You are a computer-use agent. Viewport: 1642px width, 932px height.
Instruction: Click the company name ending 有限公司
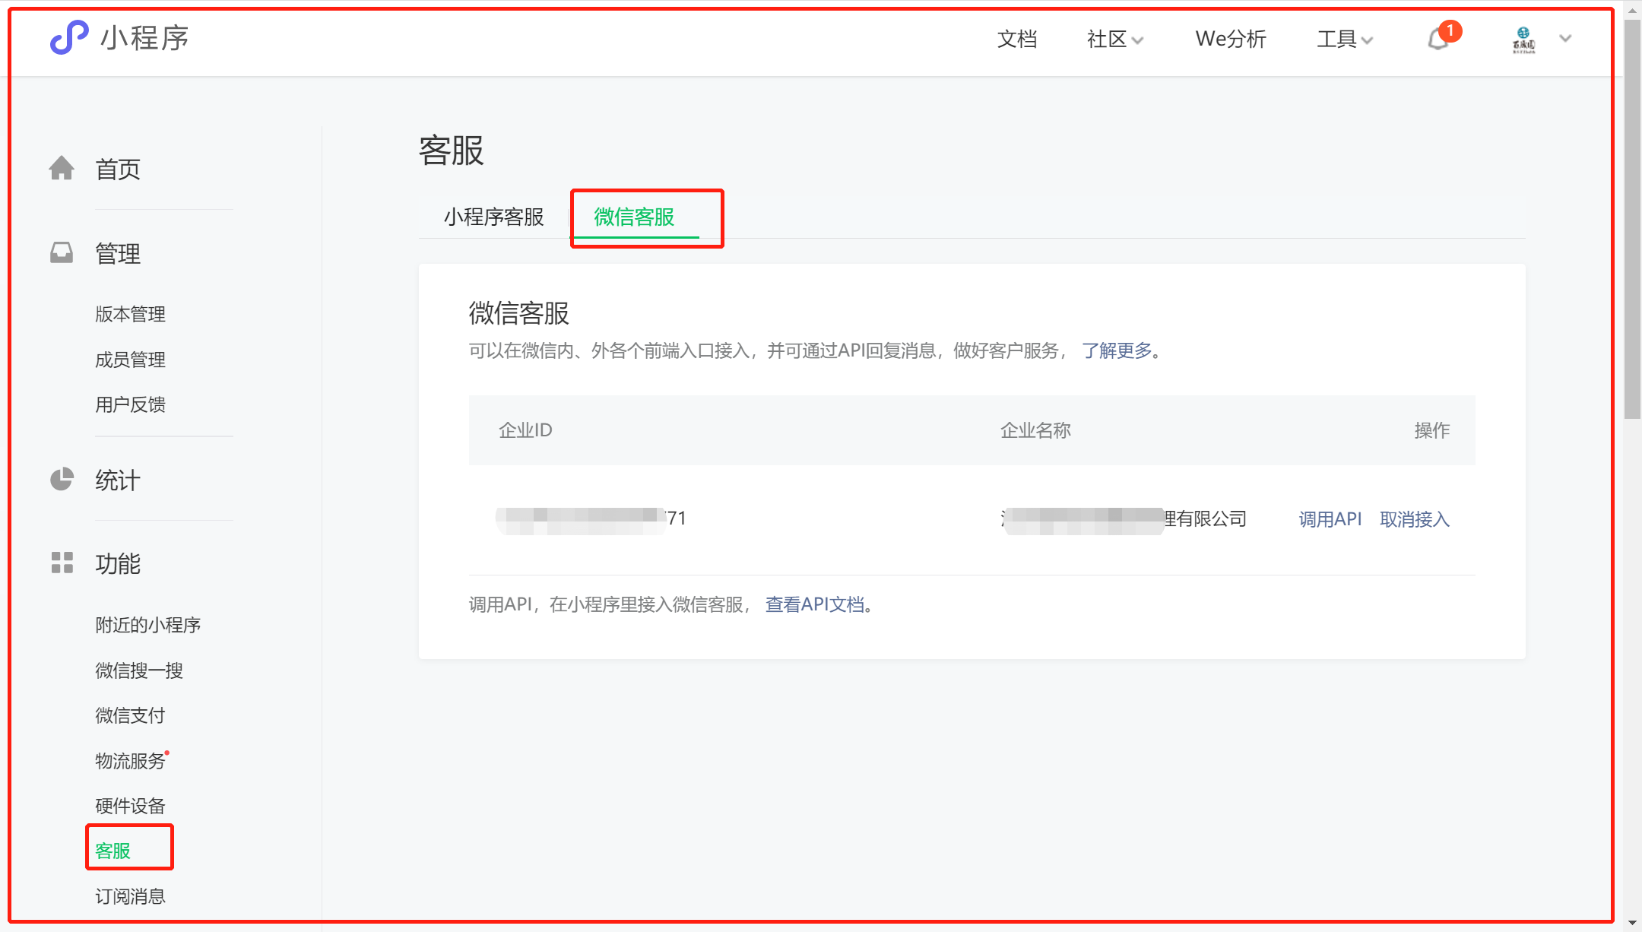point(1124,519)
